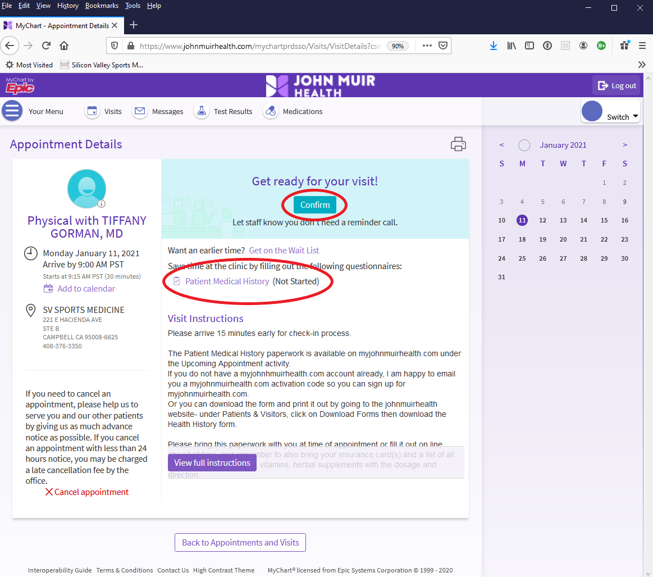The height and width of the screenshot is (577, 653).
Task: Open the History menu
Action: tap(68, 6)
